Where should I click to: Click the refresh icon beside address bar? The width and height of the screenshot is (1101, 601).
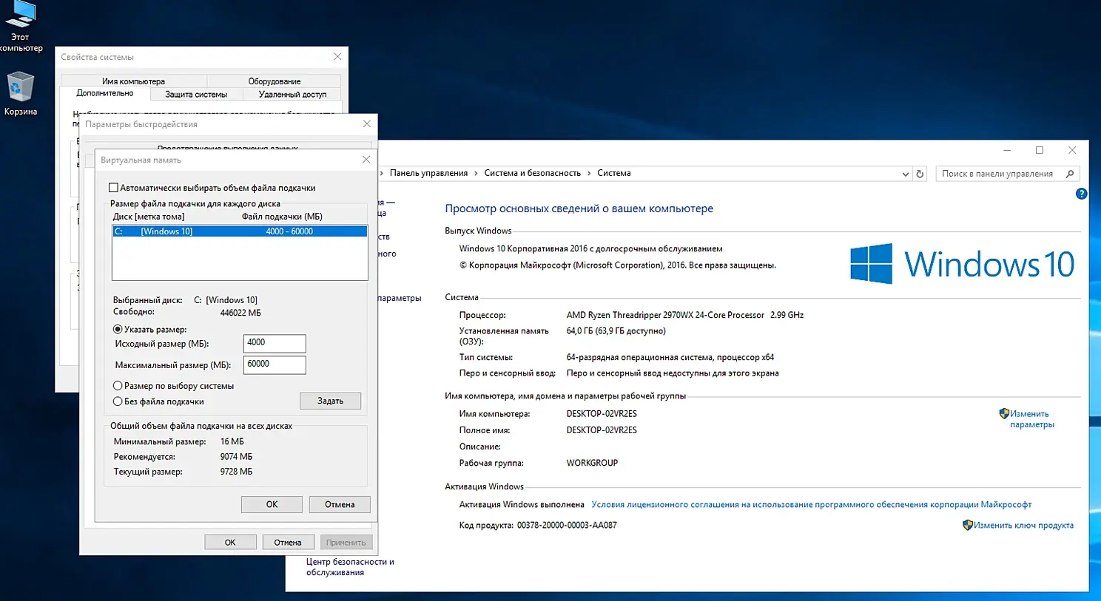click(920, 174)
